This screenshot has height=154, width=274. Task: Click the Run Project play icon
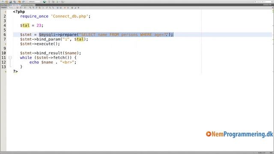pos(57,2)
